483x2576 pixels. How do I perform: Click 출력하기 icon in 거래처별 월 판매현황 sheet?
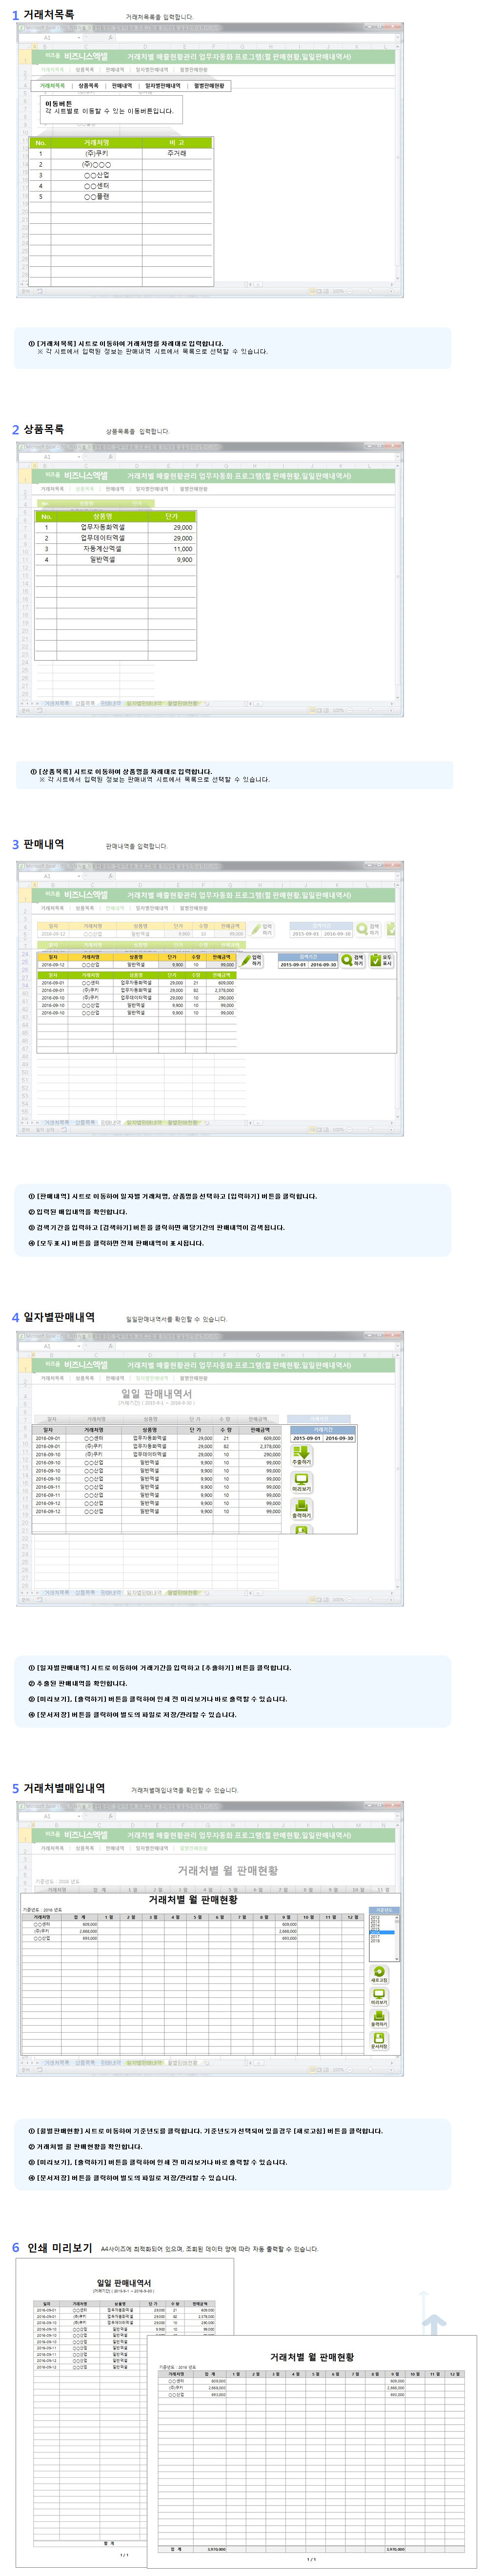coord(379,2018)
